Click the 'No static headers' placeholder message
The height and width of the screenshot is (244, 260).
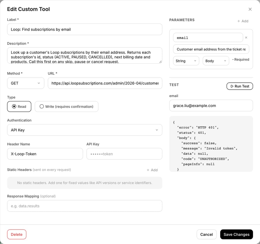coord(85,183)
